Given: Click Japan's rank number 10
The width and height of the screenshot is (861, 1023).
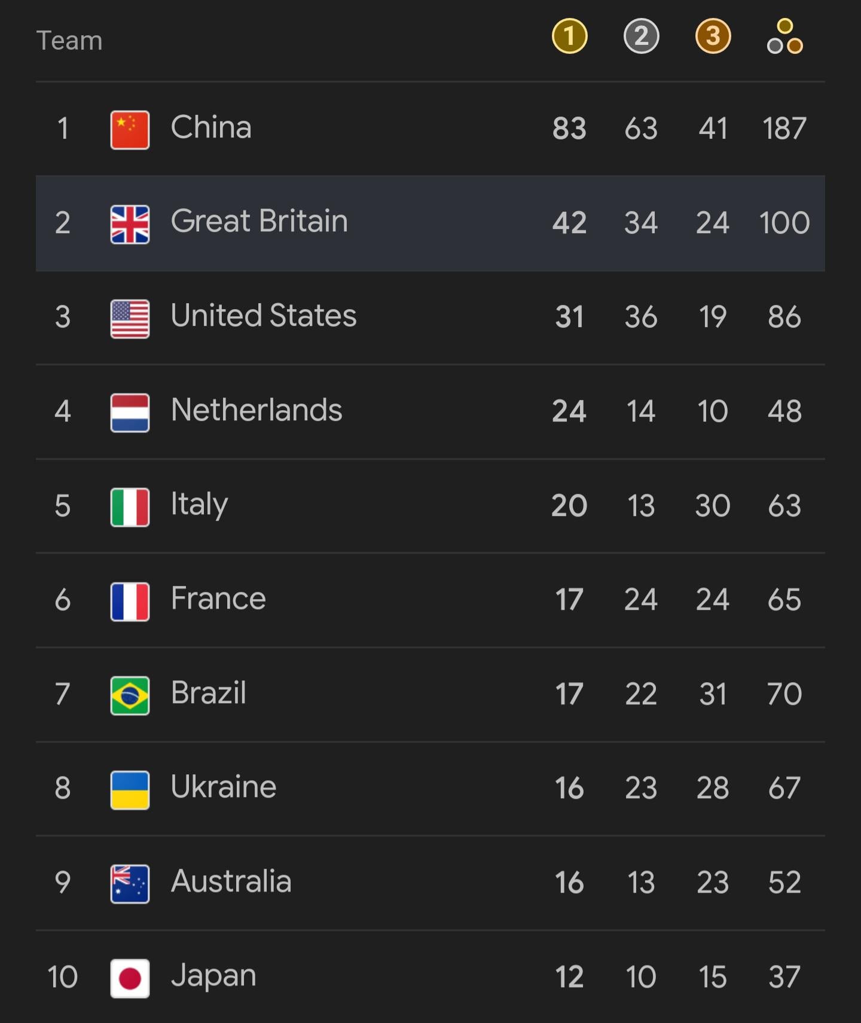Looking at the screenshot, I should pos(62,978).
